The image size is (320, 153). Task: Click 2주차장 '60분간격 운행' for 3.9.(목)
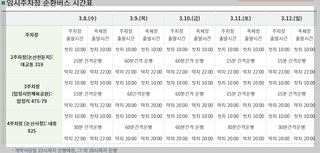point(138,61)
